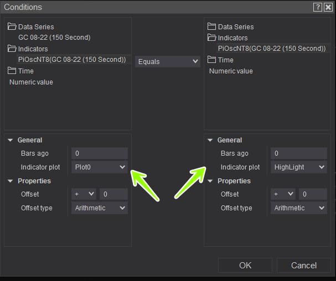Screen dimensions: 336x281
Task: Click left Indicator plot label
Action: (x=40, y=167)
